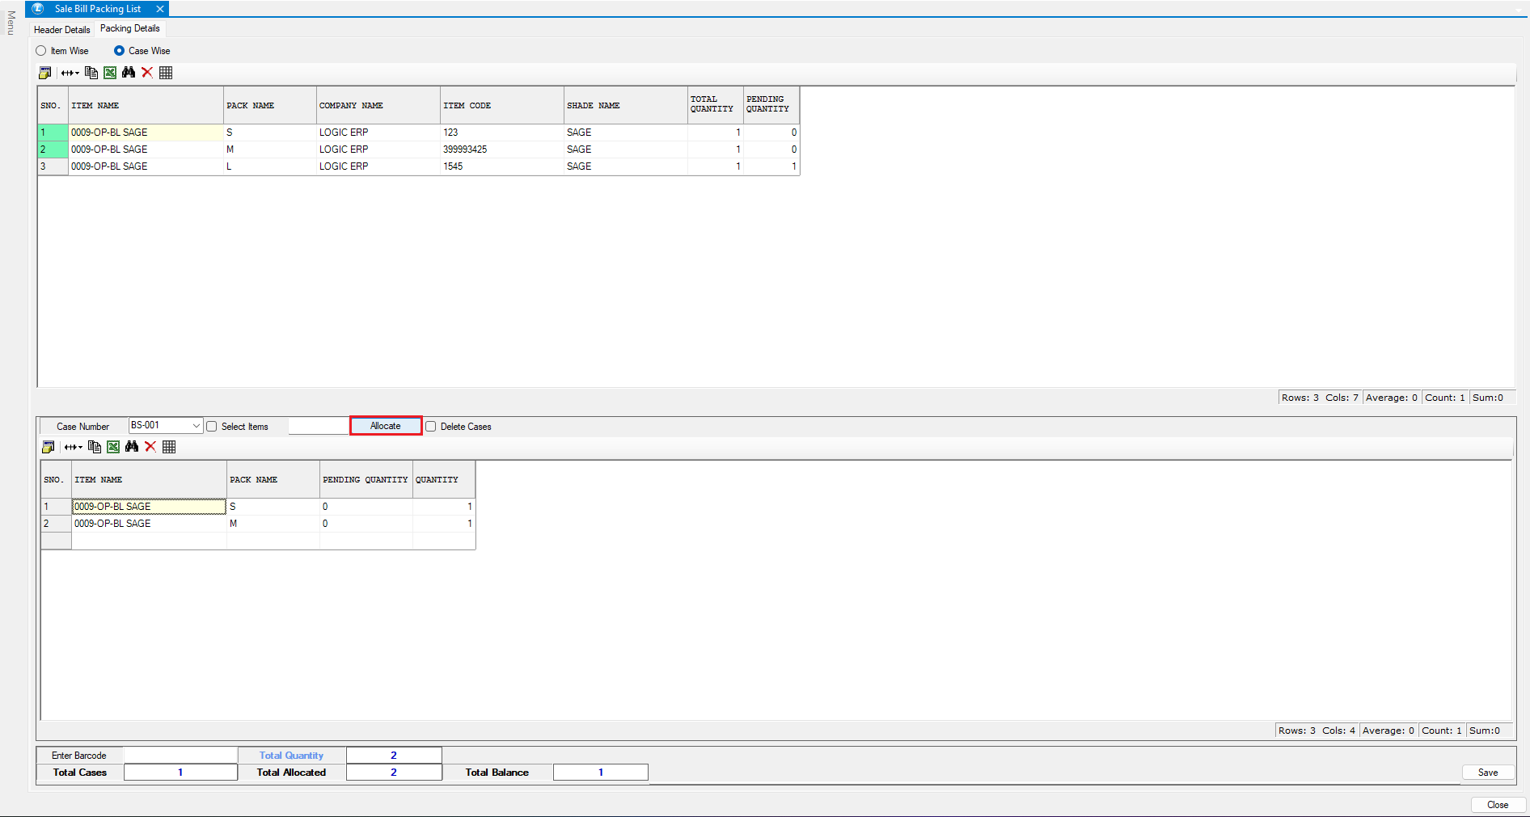Tick the Delete Cases checkbox
Image resolution: width=1530 pixels, height=817 pixels.
point(431,427)
